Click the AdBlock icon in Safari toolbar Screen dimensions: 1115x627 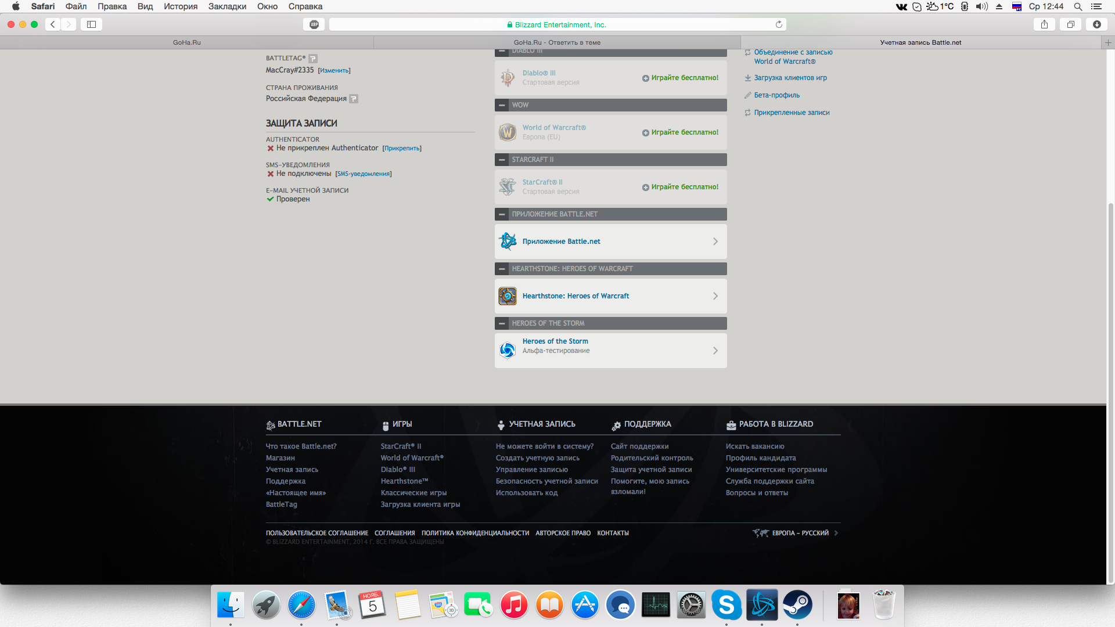point(314,24)
